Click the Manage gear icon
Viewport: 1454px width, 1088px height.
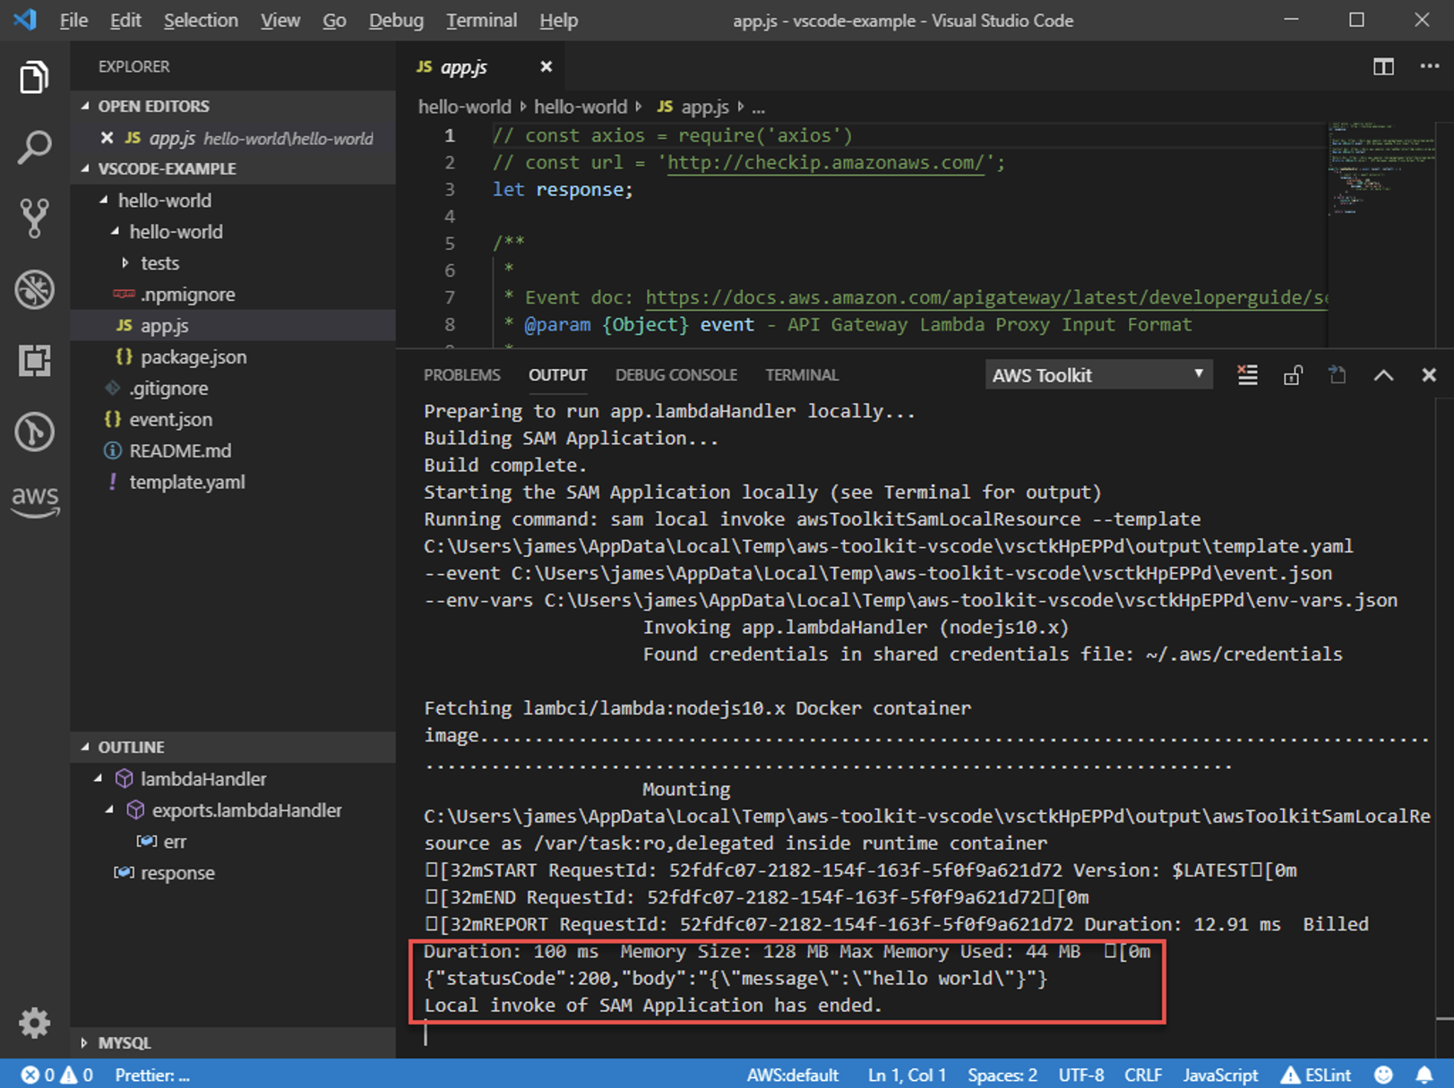(x=35, y=1022)
